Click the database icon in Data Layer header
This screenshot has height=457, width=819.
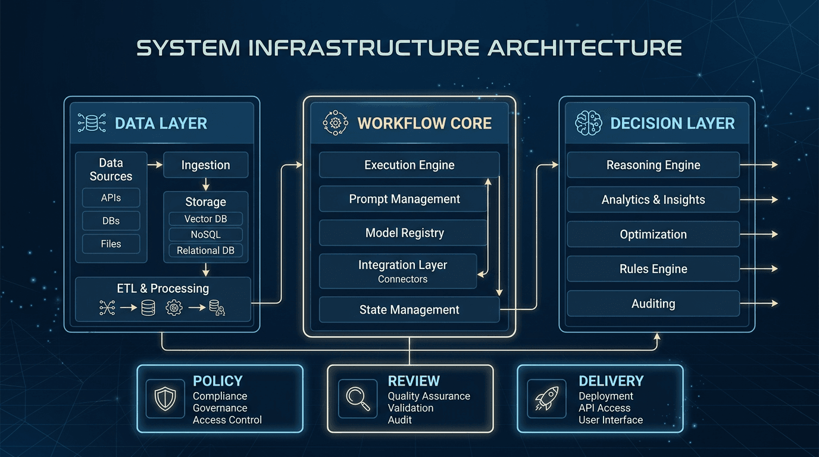click(x=91, y=123)
